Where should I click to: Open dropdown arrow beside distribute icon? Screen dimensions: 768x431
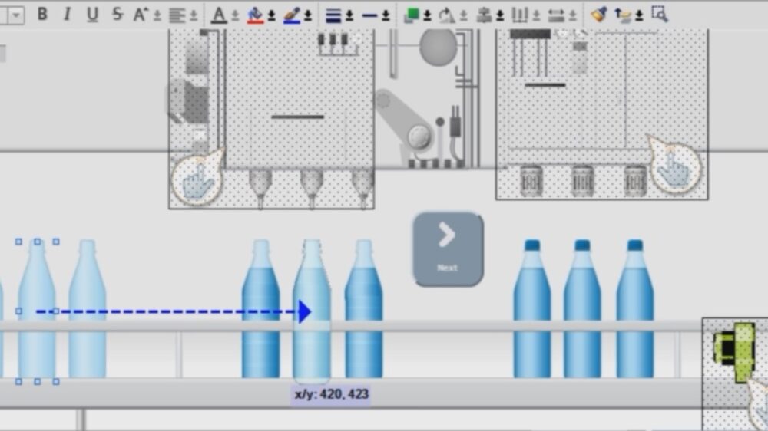(536, 16)
